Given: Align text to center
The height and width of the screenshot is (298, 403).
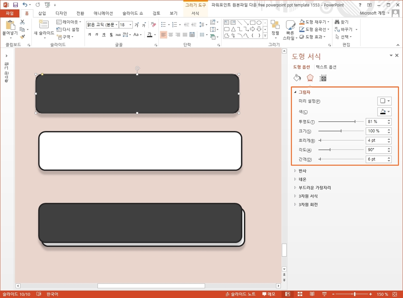Looking at the screenshot, I should [171, 35].
